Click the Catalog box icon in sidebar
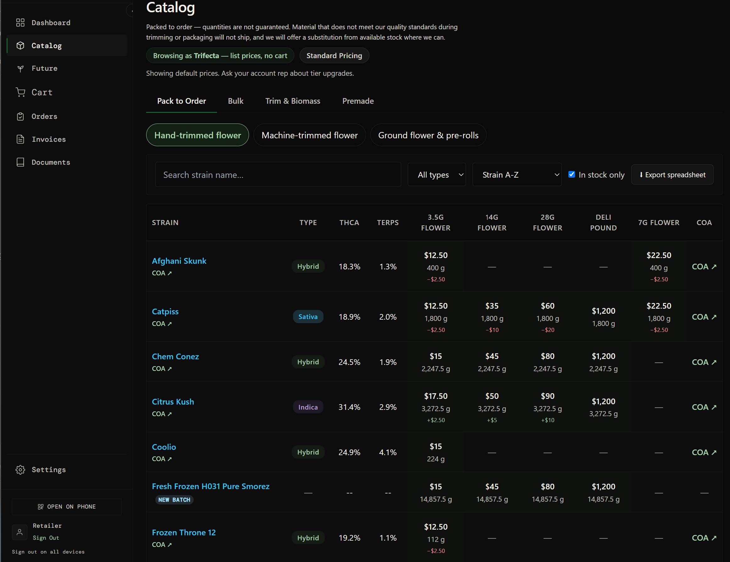 coord(20,46)
